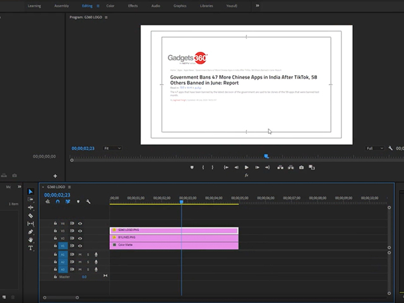Open Program G360 LOGO panel menu
This screenshot has height=303, width=404.
coord(106,17)
